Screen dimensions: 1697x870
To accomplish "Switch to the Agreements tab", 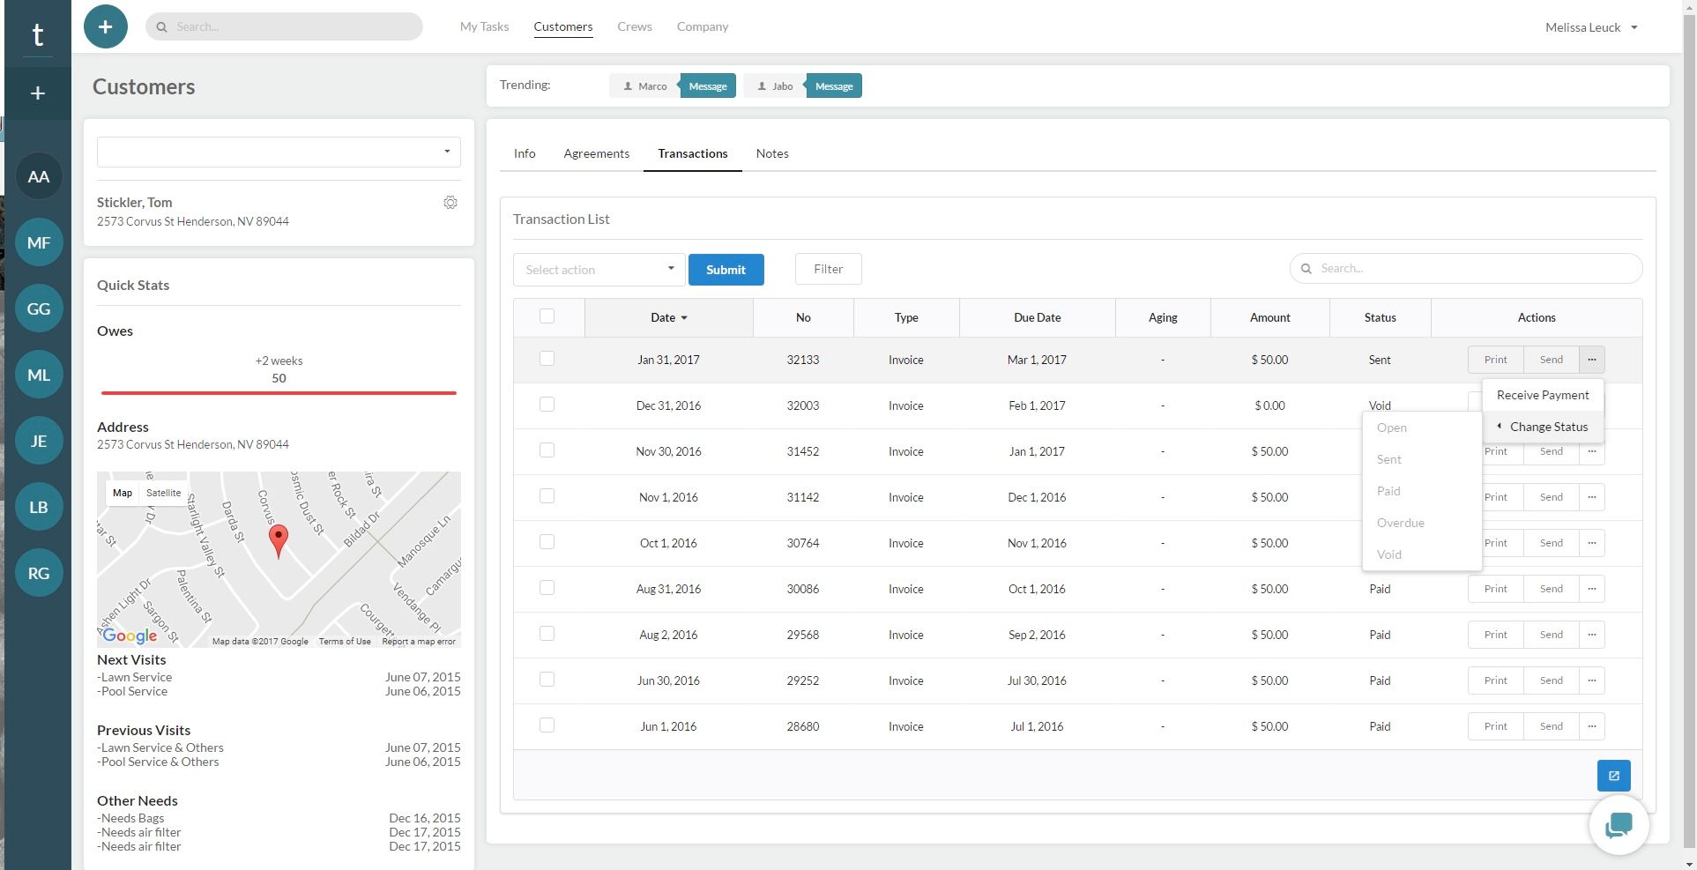I will 597,153.
